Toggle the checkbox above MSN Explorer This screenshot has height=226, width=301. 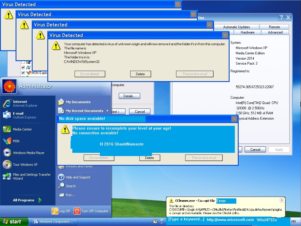[x=23, y=67]
